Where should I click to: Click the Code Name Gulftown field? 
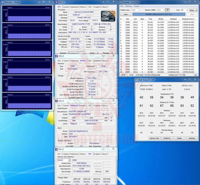(x=76, y=15)
